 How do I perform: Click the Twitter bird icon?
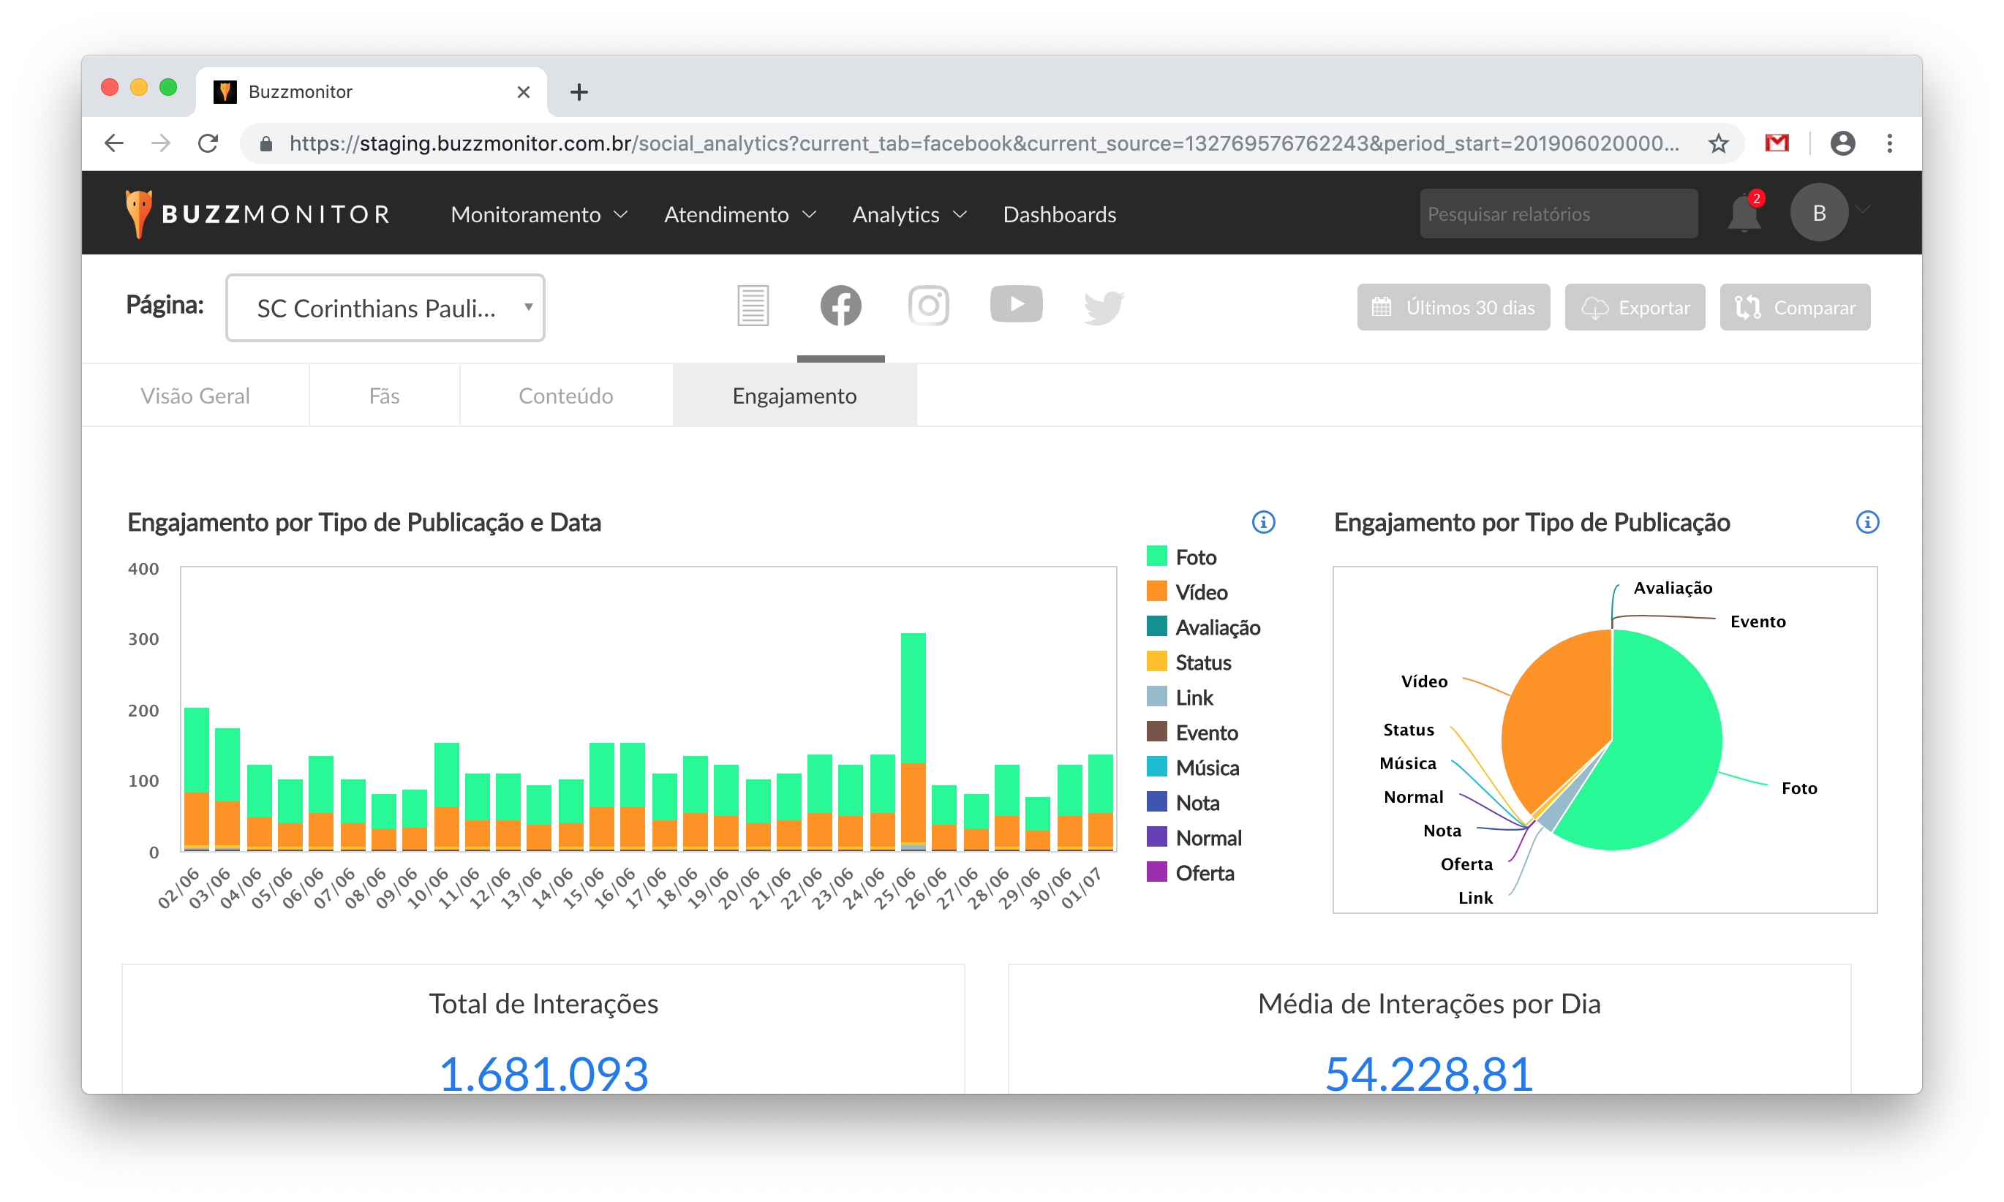(1103, 307)
